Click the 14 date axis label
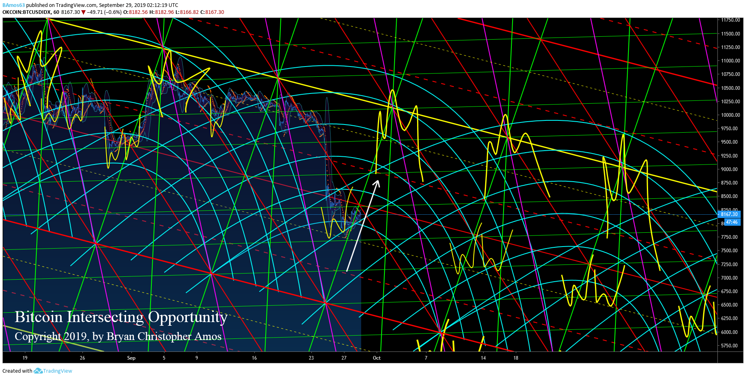Screen dimensions: 746x378 (483, 358)
